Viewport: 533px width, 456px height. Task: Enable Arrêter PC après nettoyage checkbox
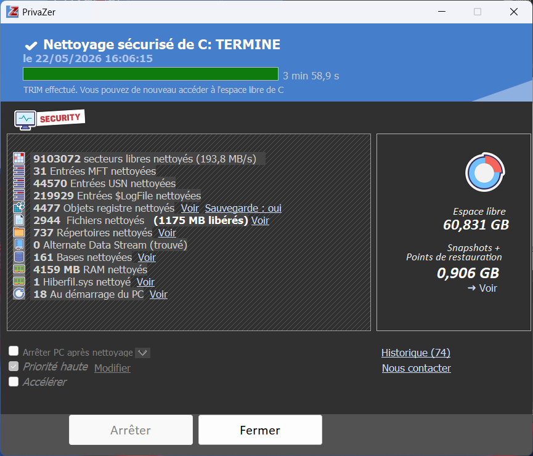pyautogui.click(x=14, y=351)
